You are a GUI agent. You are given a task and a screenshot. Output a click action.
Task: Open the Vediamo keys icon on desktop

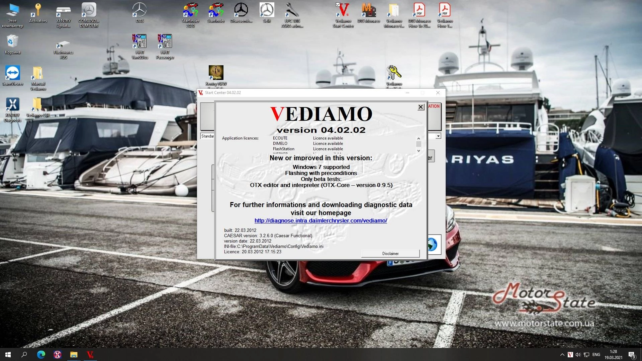point(394,76)
